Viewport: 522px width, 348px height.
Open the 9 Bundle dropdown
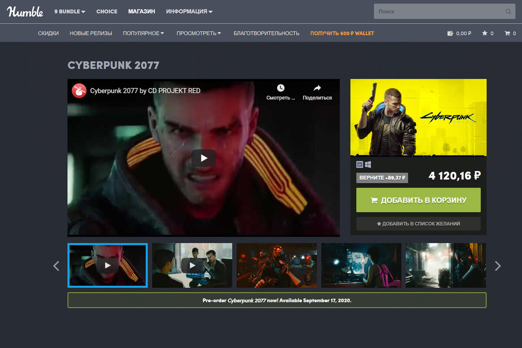[70, 11]
